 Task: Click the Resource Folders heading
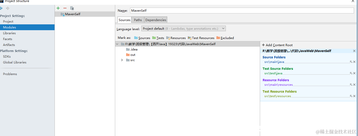276,80
